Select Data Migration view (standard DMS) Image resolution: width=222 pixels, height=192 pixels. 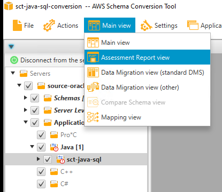click(x=147, y=73)
